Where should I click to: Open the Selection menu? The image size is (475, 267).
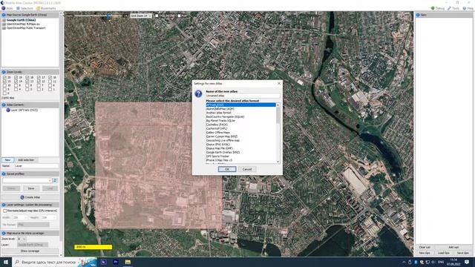click(x=24, y=8)
